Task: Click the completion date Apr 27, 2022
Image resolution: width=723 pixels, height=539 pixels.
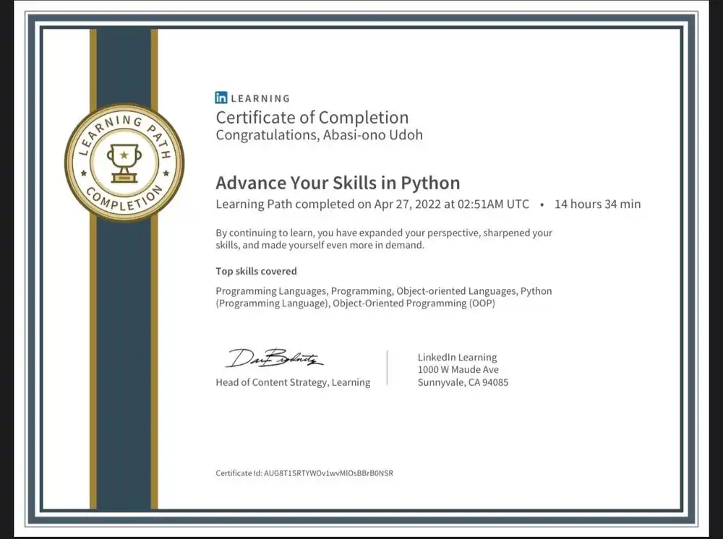Action: 408,204
